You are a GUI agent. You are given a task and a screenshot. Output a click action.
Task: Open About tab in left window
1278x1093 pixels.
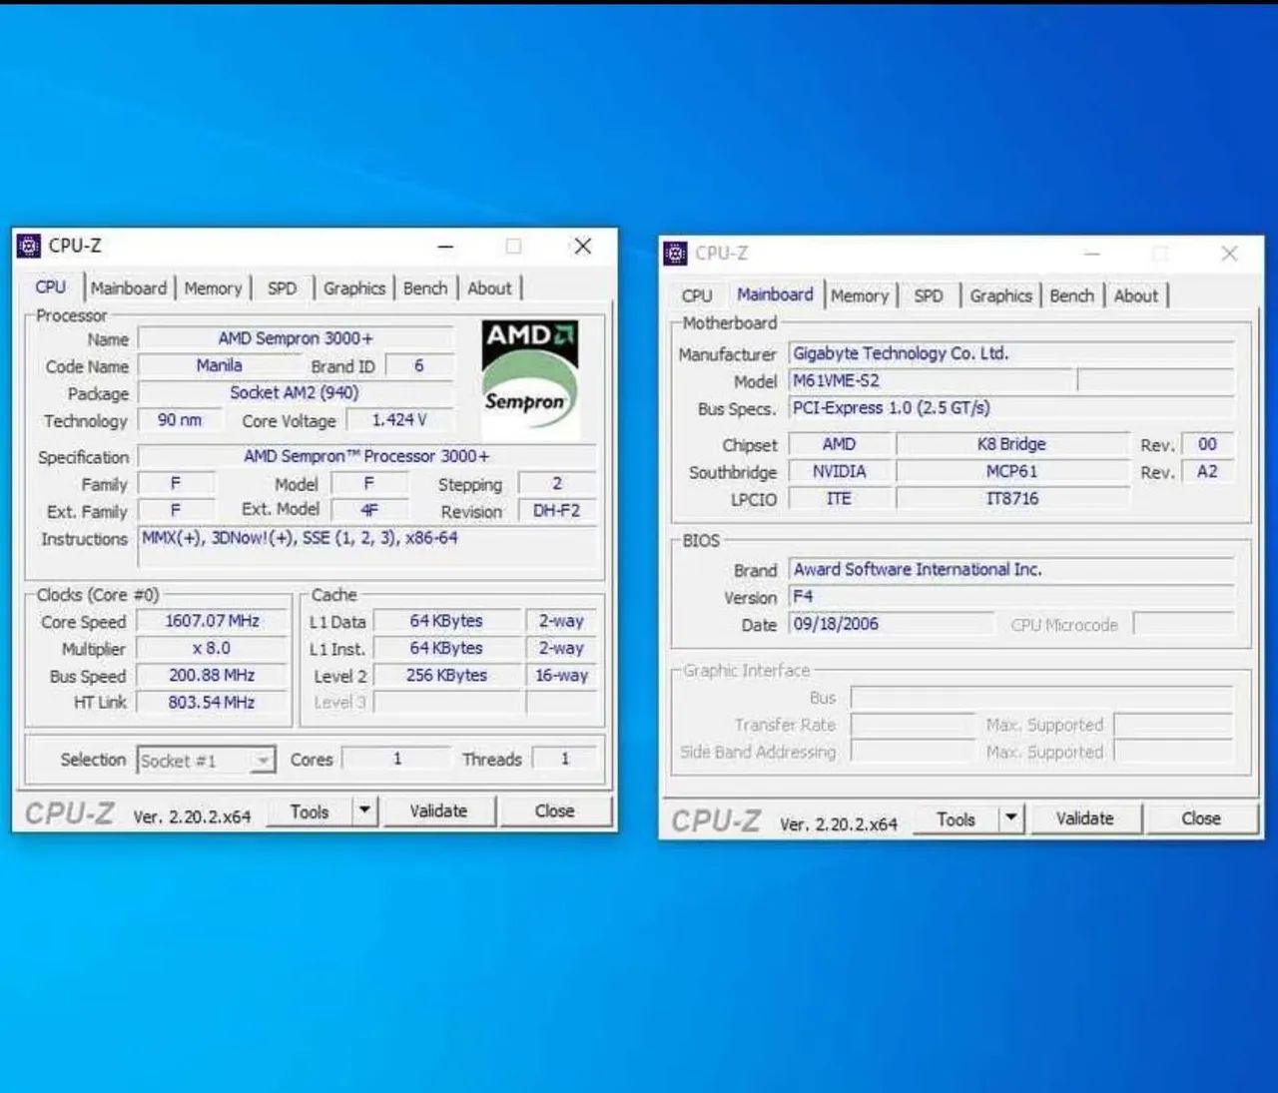coord(489,288)
